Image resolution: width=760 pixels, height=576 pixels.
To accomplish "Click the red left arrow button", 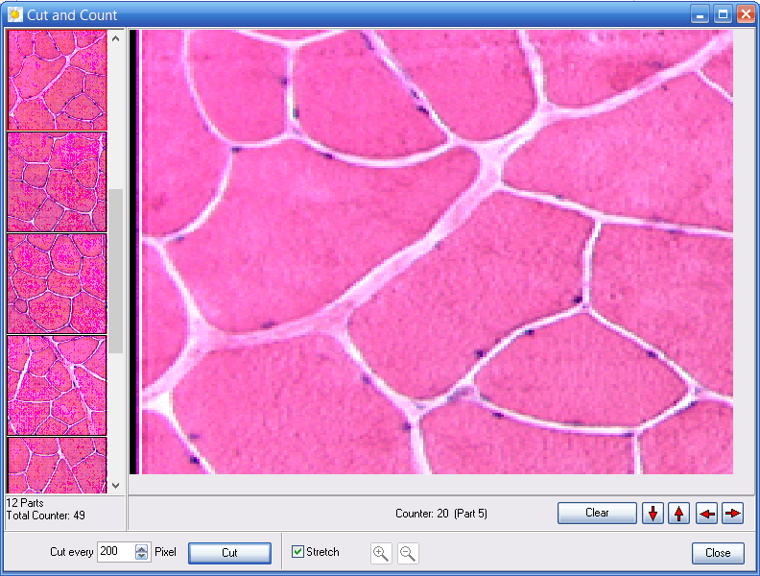I will (706, 513).
